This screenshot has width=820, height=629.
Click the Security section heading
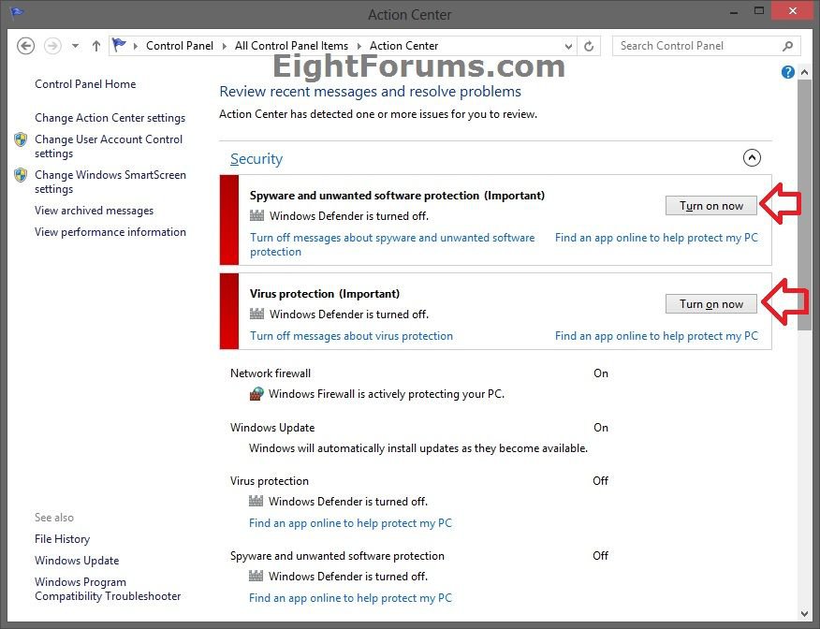256,158
